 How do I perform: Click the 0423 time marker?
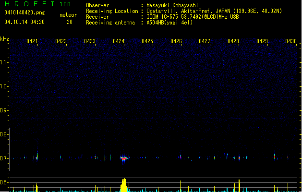90,41
